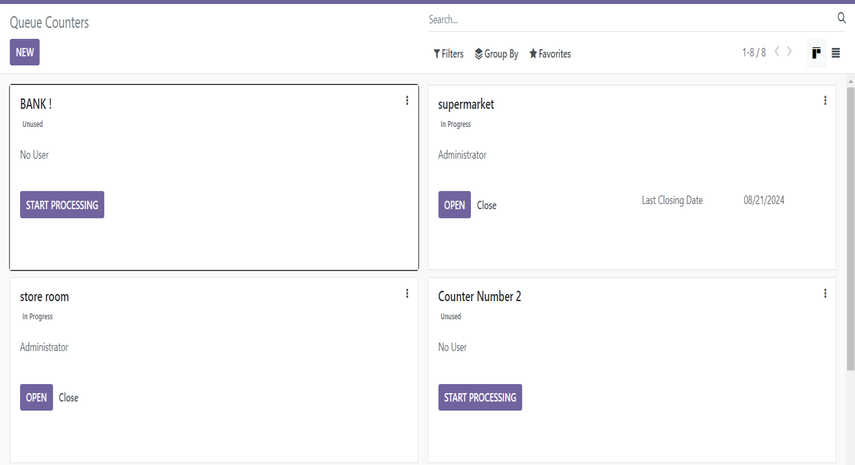Switch to List view
Image resolution: width=855 pixels, height=465 pixels.
(836, 53)
